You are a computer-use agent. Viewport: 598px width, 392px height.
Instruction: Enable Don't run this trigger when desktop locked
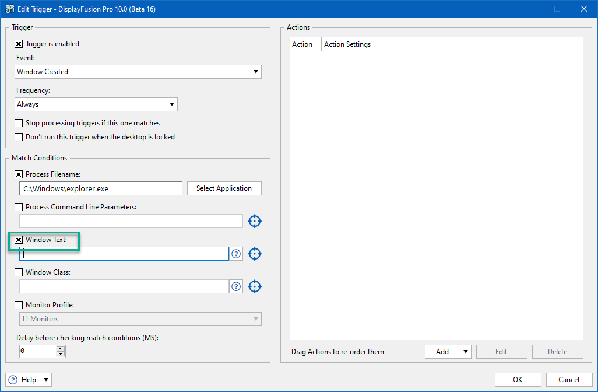coord(18,137)
